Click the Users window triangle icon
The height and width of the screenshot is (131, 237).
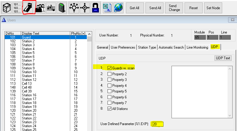4,20
